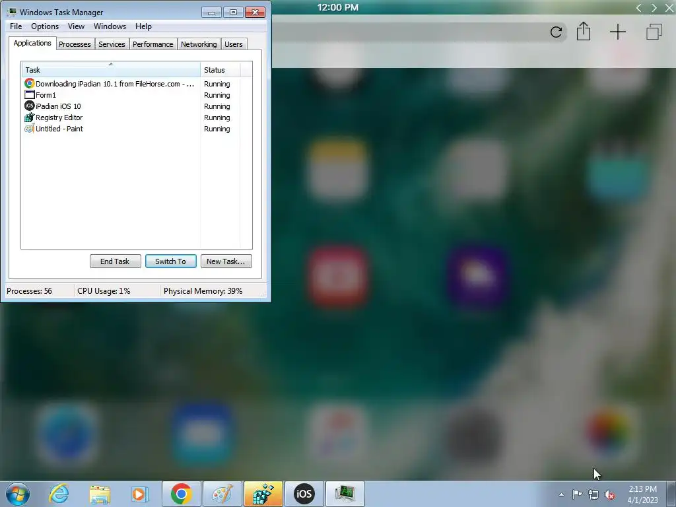Switch to the Processes tab
676x507 pixels.
pyautogui.click(x=75, y=44)
